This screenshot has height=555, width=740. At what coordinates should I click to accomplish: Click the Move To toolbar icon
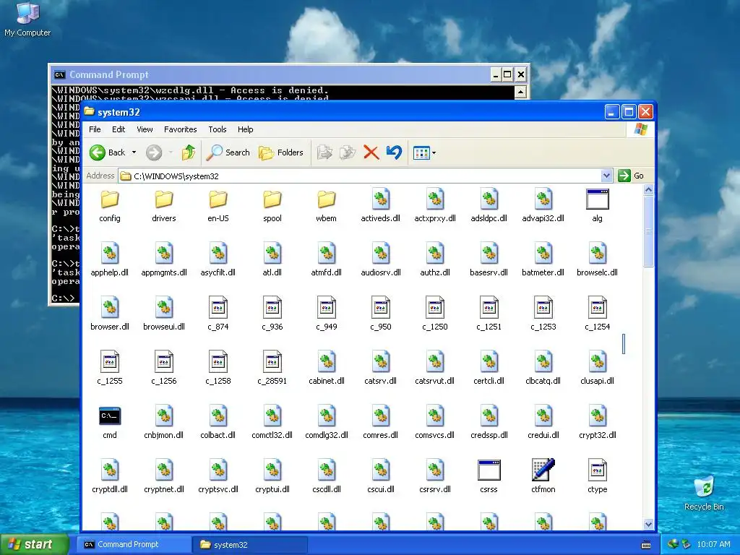[x=324, y=152]
